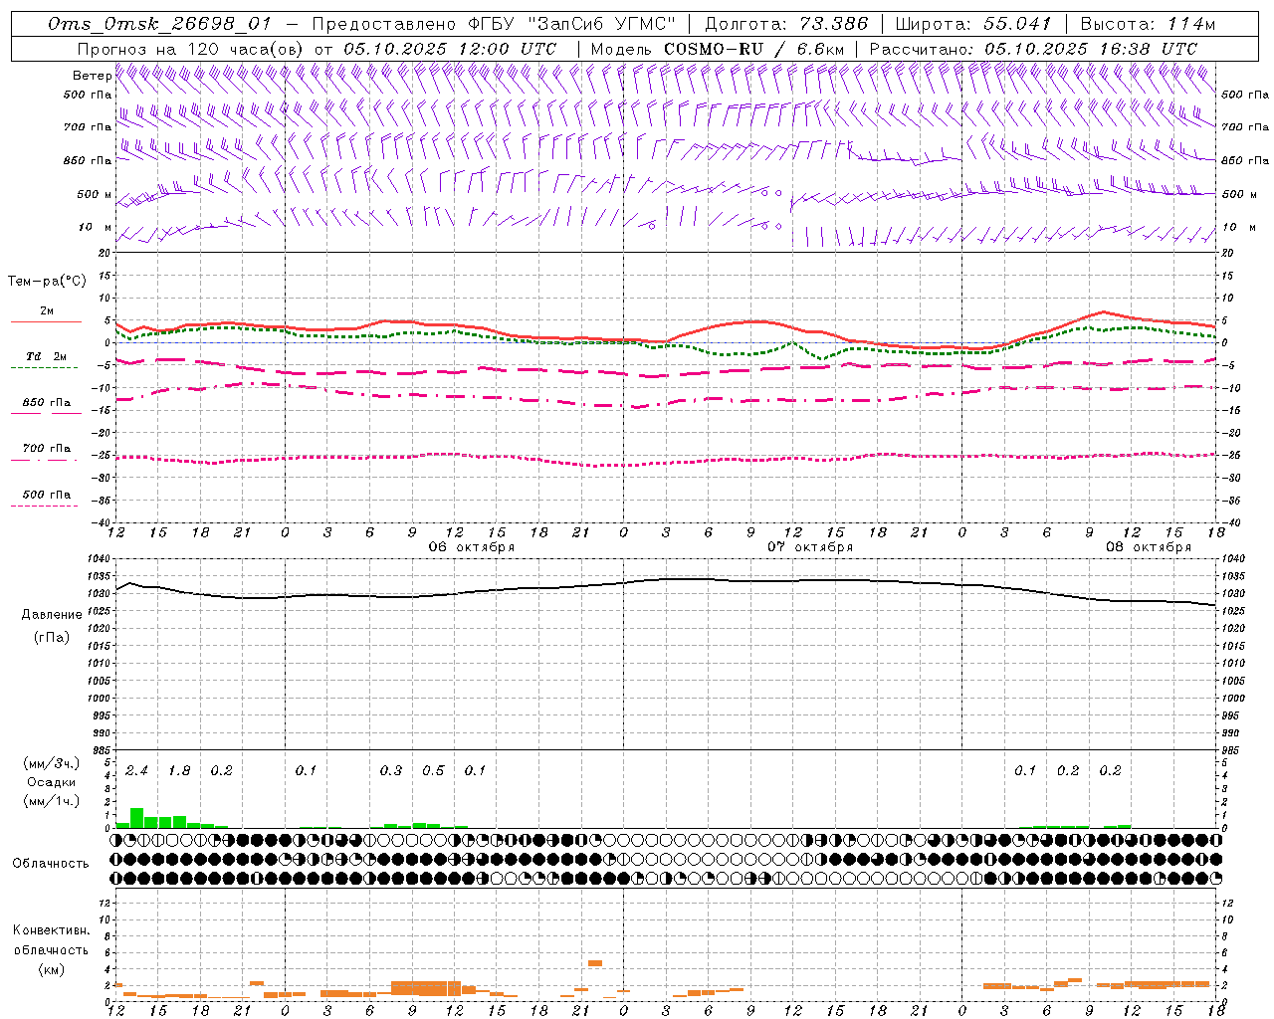Image resolution: width=1274 pixels, height=1019 pixels.
Task: Click the Конвективн. convective cloud label
Action: (x=51, y=930)
